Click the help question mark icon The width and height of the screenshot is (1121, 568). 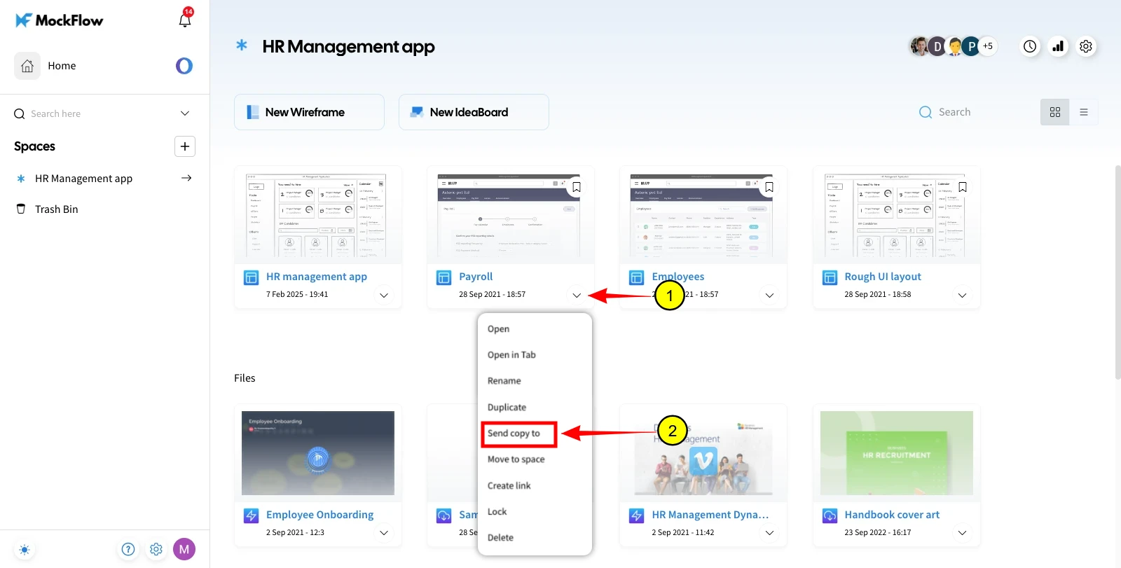tap(128, 549)
